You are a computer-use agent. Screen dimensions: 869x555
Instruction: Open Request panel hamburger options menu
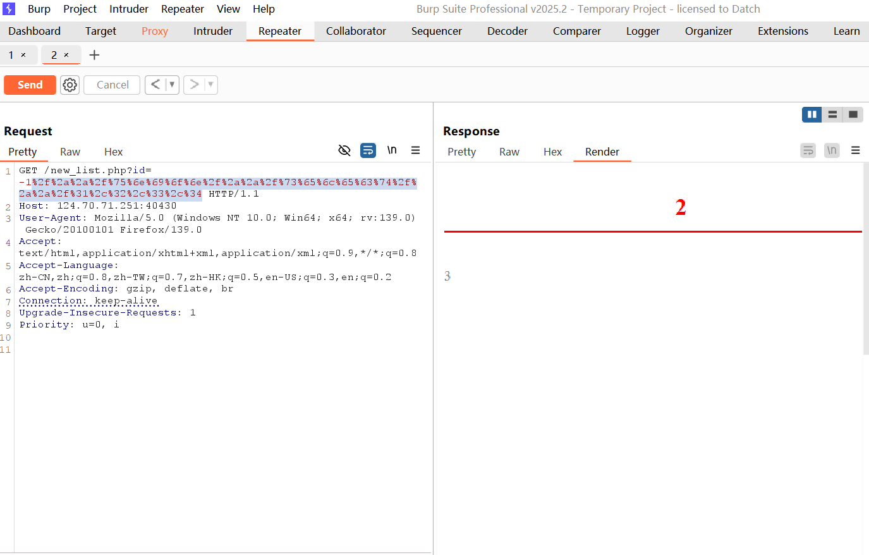tap(415, 150)
